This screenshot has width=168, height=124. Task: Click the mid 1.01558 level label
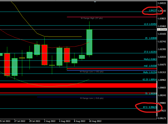tap(150, 66)
